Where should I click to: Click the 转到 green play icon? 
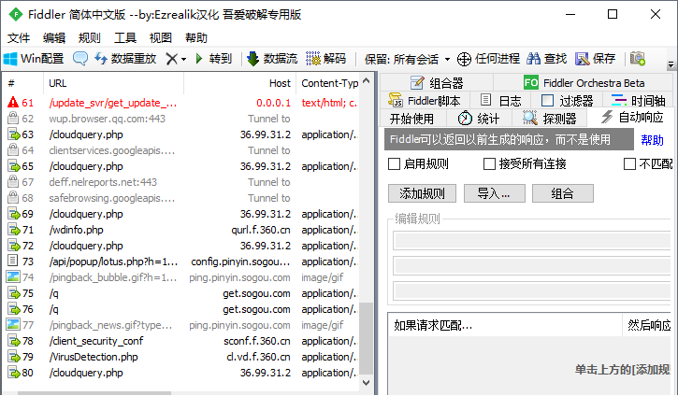(x=199, y=58)
